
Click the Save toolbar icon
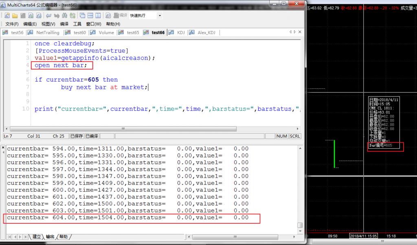23,15
